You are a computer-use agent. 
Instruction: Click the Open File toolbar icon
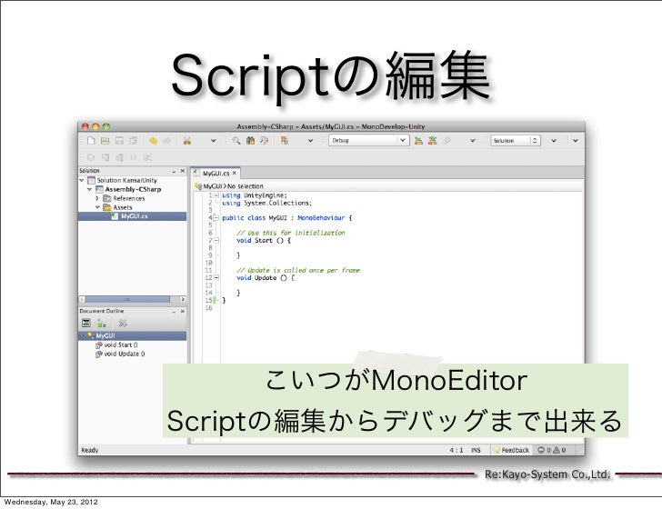point(105,141)
